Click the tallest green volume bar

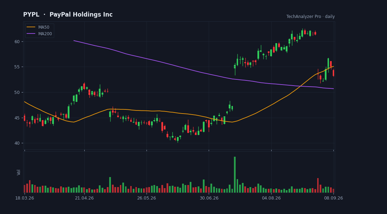(x=235, y=175)
